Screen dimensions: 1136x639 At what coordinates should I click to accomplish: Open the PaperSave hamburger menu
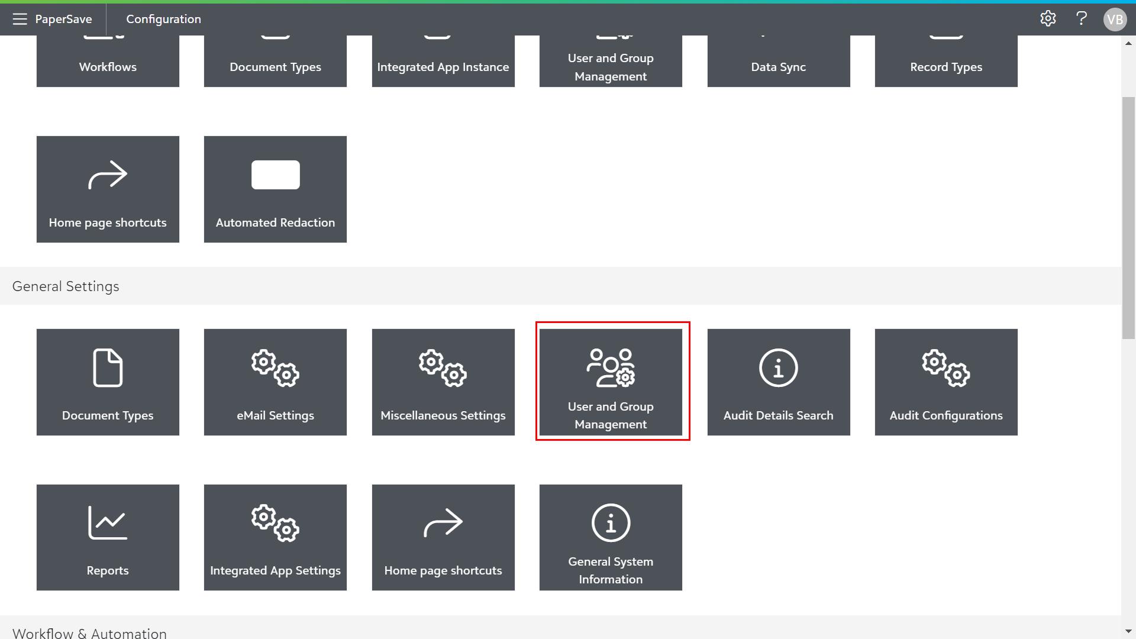(x=20, y=19)
